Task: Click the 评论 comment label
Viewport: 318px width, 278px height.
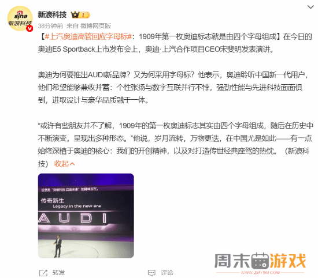Action: click(x=167, y=273)
